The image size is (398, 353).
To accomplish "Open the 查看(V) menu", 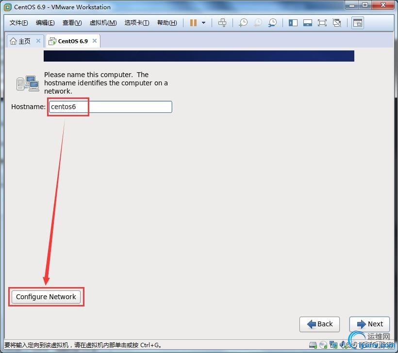I will 72,23.
